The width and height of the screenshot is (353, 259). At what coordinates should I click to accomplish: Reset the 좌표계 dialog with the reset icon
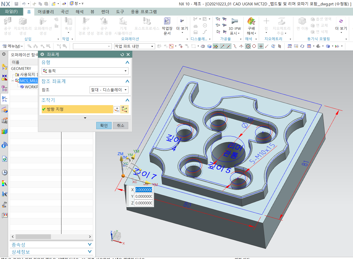click(x=122, y=54)
